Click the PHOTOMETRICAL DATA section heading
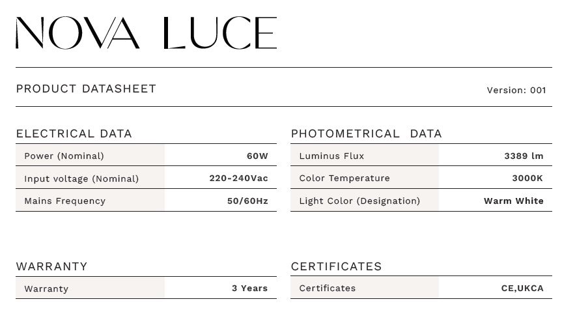The height and width of the screenshot is (310, 562). [366, 134]
